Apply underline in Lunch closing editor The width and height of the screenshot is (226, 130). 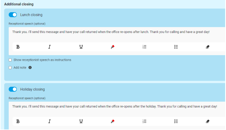(81, 47)
